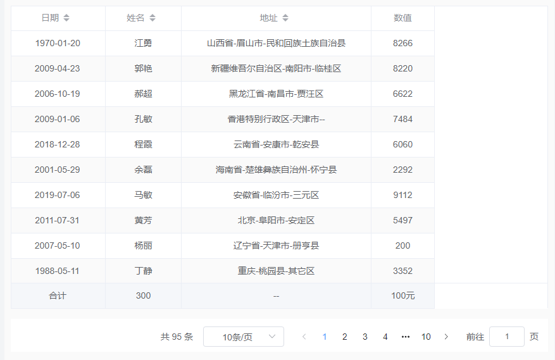Select value cell 5497
This screenshot has height=360, width=555.
click(402, 220)
